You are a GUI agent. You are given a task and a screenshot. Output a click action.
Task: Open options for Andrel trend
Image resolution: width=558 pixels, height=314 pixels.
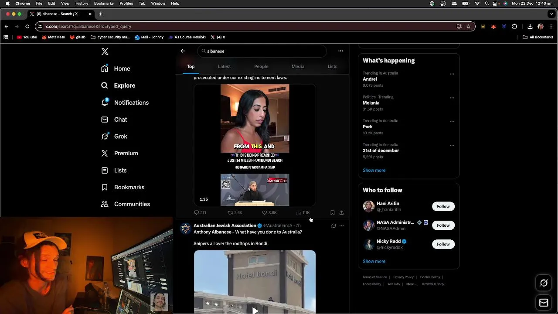tap(452, 74)
